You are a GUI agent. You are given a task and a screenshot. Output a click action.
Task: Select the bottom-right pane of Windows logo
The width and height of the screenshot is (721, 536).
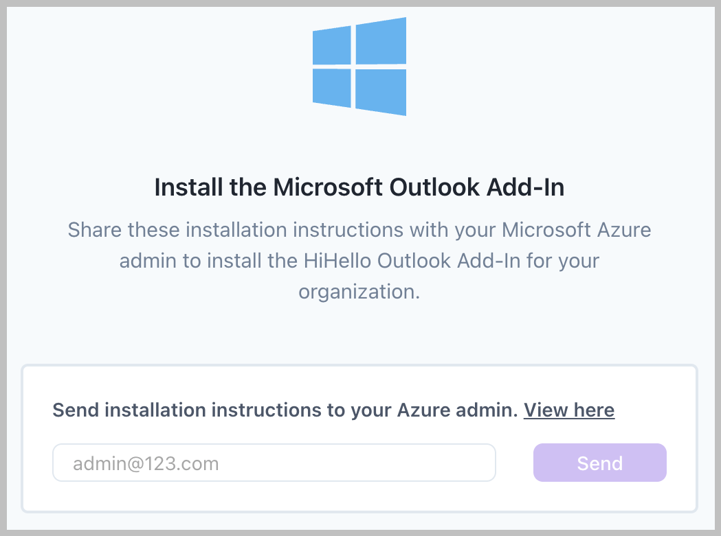pyautogui.click(x=381, y=93)
